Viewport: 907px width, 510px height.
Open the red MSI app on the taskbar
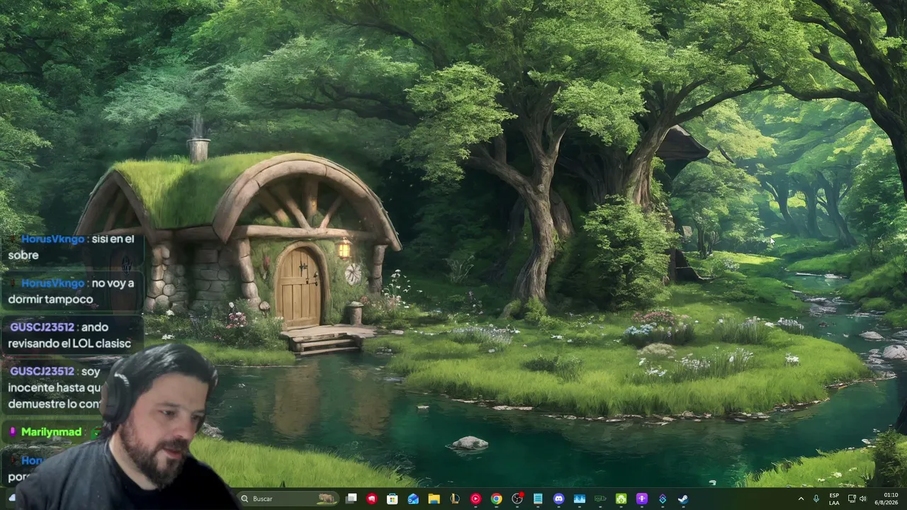[372, 499]
